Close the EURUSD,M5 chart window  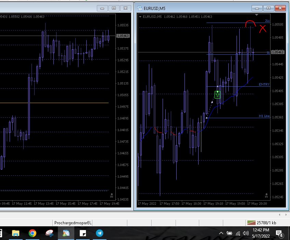point(280,8)
